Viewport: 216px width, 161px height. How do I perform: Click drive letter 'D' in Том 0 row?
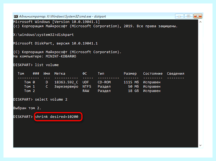tap(47, 82)
